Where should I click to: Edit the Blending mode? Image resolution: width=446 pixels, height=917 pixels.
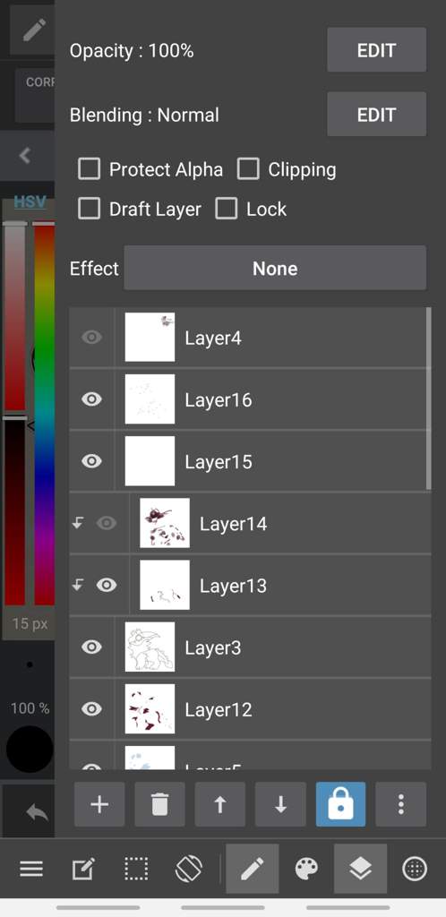click(x=376, y=114)
